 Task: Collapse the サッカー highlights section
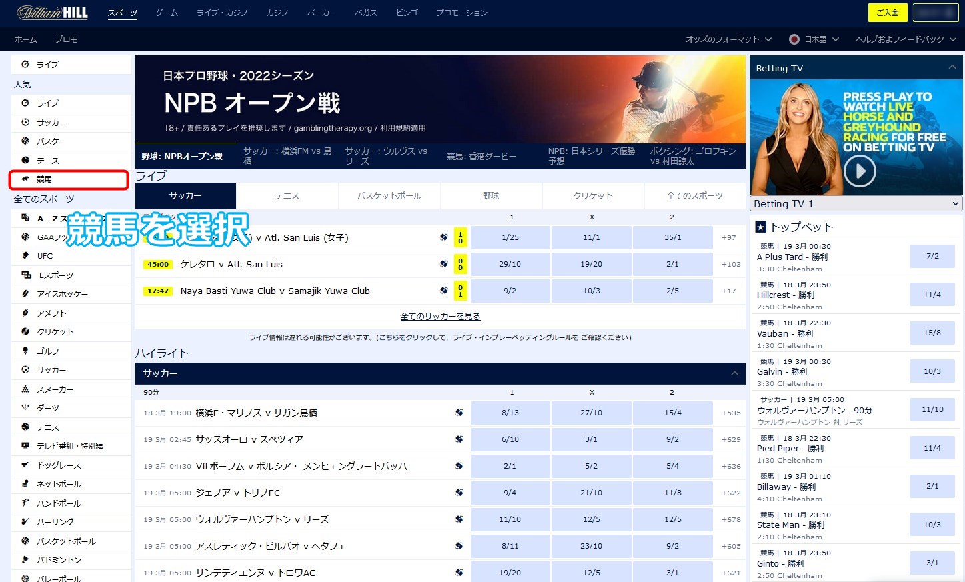pos(734,373)
